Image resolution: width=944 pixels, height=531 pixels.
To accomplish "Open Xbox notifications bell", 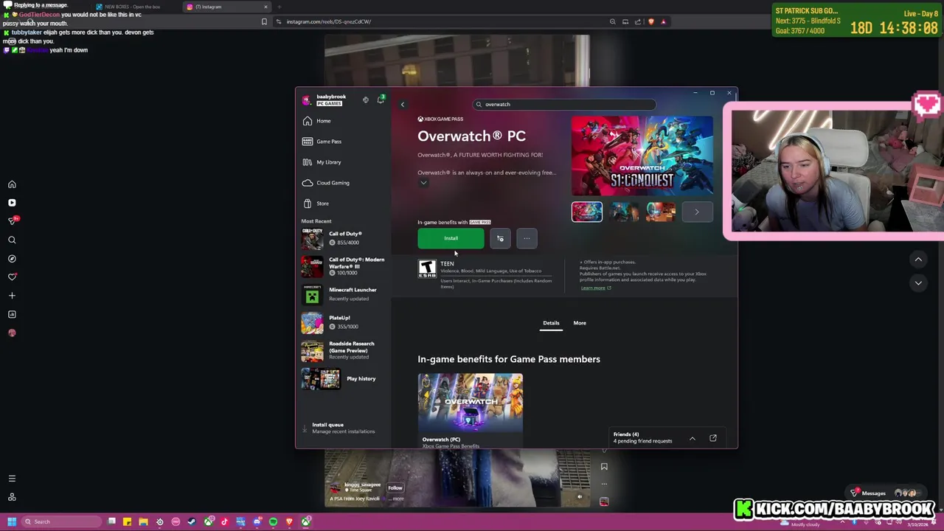I will pyautogui.click(x=381, y=100).
